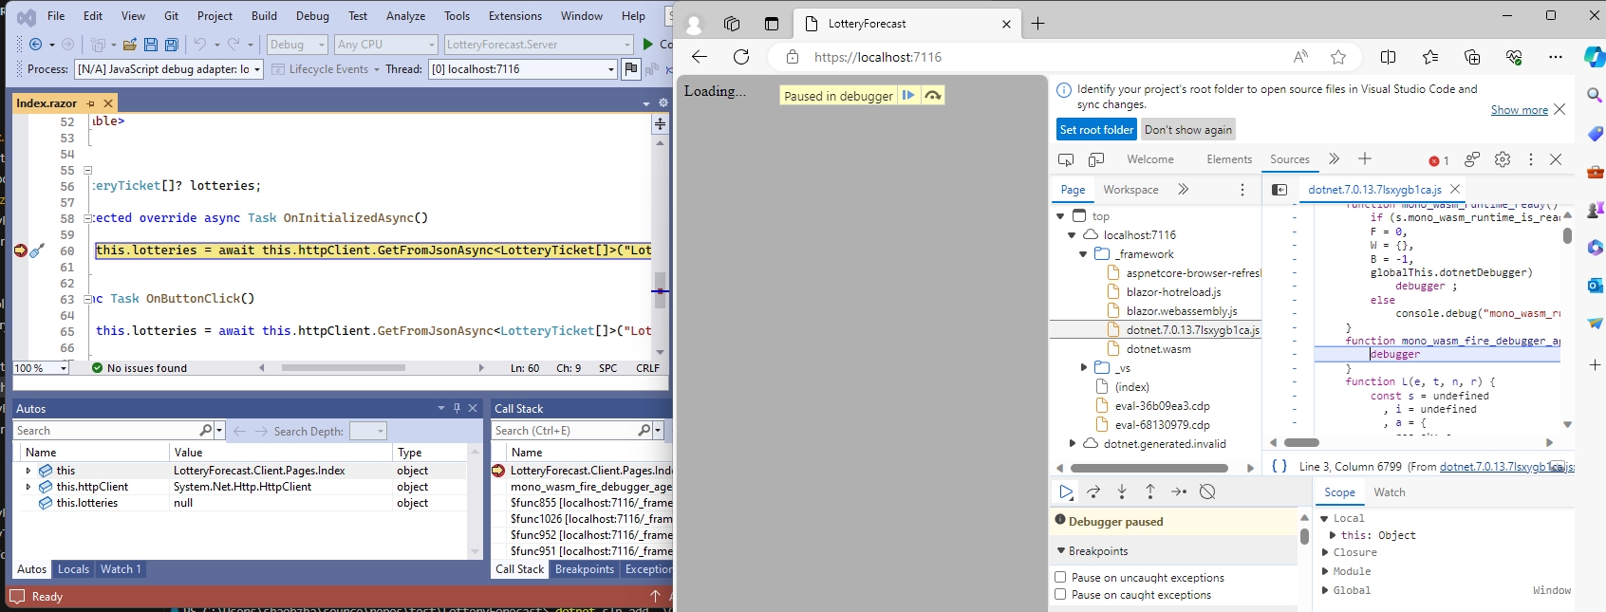
Task: Click Save All icon in Visual Studio toolbar
Action: tap(172, 45)
